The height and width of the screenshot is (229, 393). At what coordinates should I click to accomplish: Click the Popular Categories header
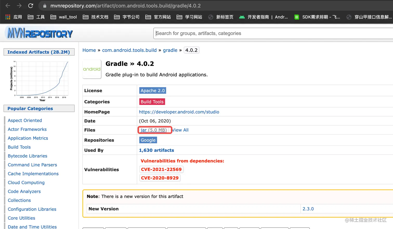pyautogui.click(x=39, y=109)
